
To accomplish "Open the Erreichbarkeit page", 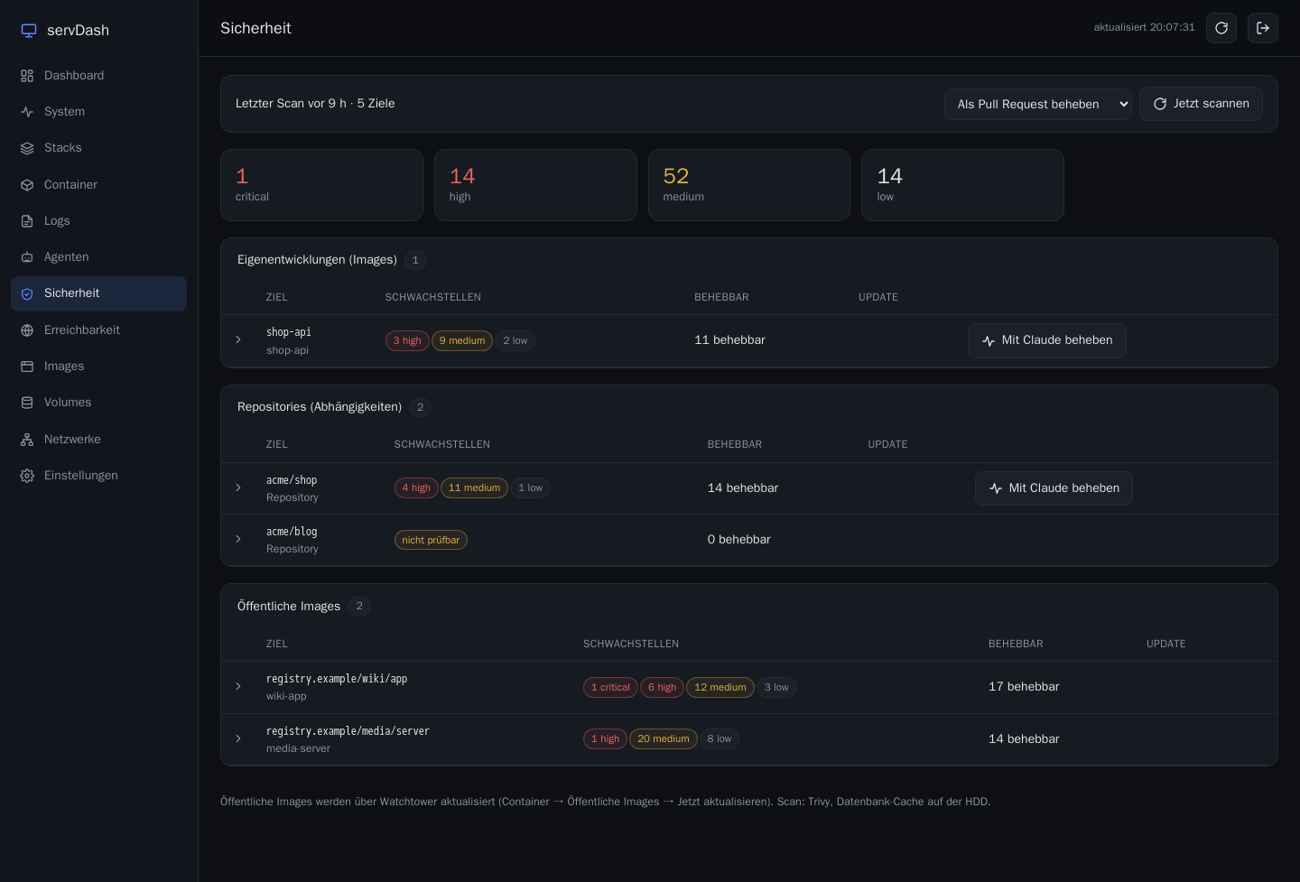I will click(x=98, y=330).
